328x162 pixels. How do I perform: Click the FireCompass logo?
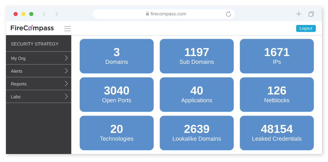tap(32, 28)
